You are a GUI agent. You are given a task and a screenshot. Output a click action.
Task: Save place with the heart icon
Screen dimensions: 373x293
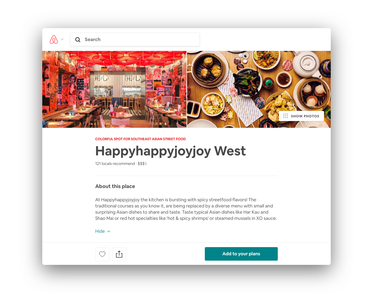pos(102,254)
